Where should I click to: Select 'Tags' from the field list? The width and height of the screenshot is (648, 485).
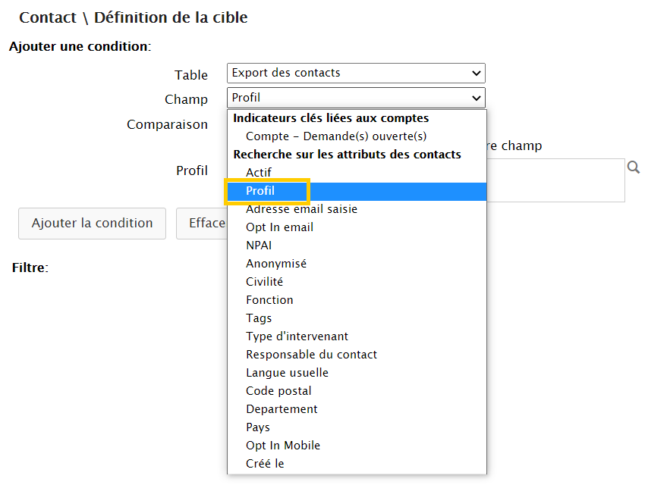click(x=259, y=318)
